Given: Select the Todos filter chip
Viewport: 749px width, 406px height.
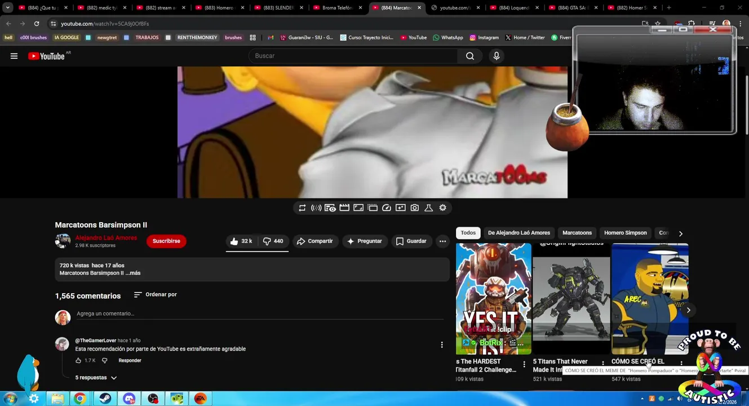Looking at the screenshot, I should 468,233.
